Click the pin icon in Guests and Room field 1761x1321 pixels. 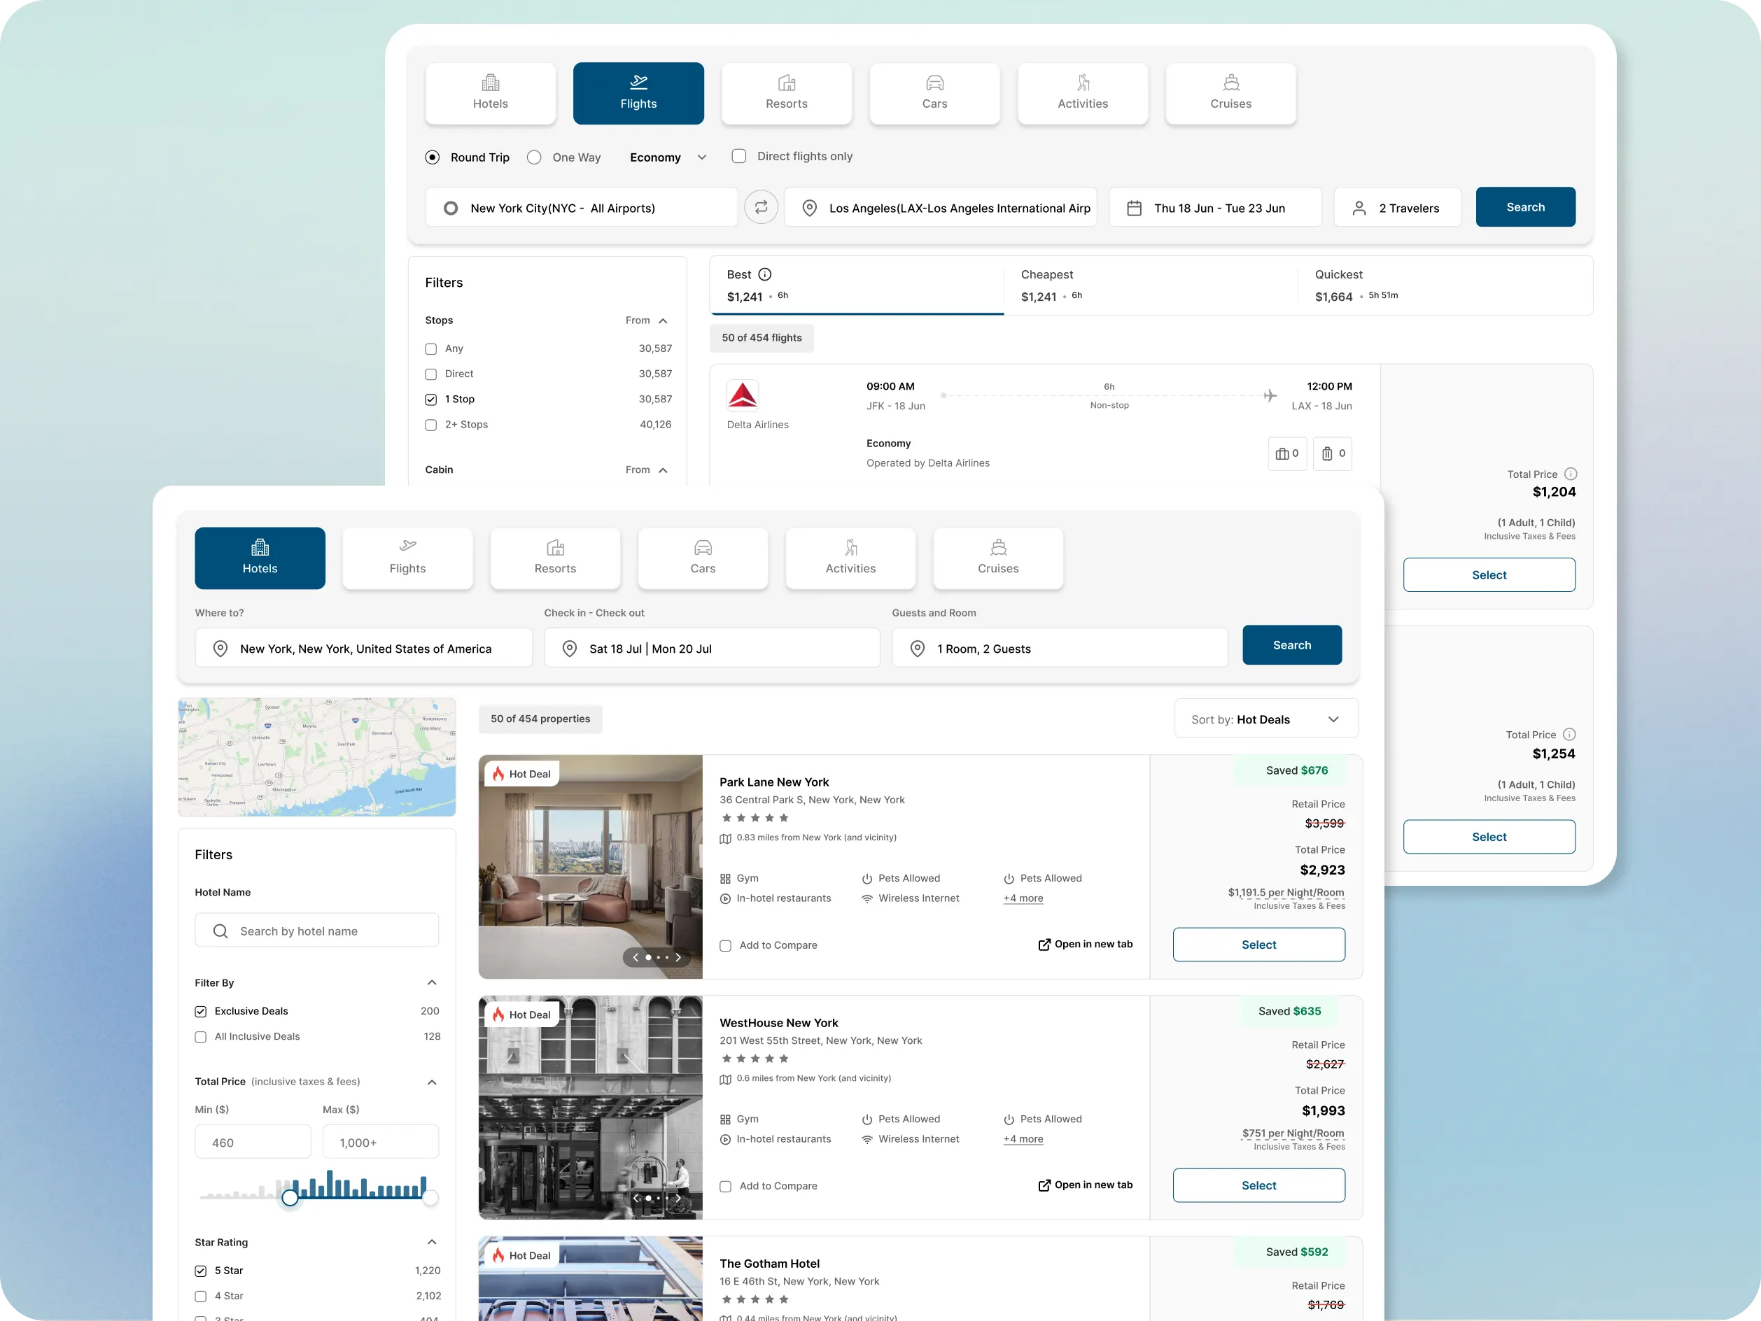point(918,649)
